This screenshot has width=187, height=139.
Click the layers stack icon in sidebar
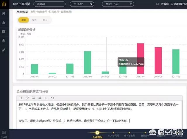click(4, 41)
